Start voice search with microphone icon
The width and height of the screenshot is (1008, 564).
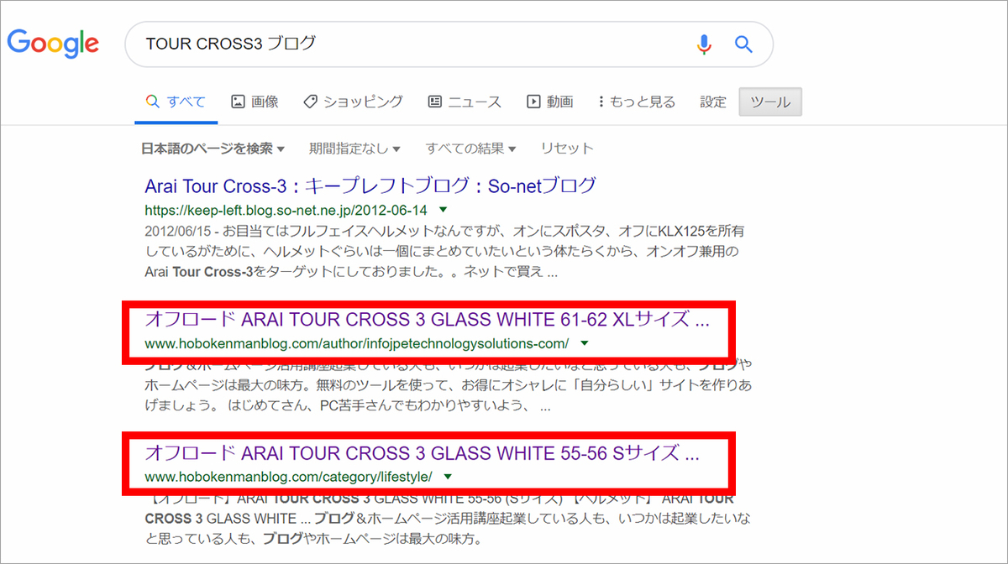[704, 44]
